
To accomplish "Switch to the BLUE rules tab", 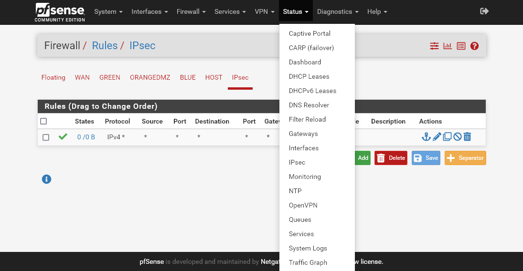I will click(188, 78).
